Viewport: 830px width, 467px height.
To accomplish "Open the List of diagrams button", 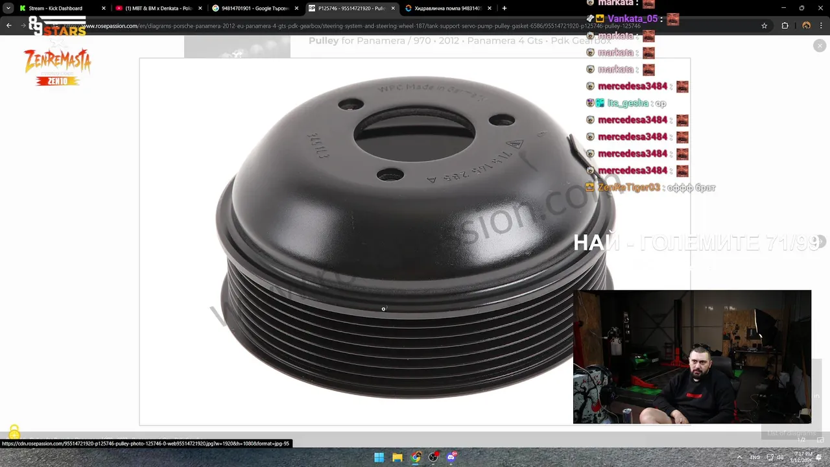I will (x=790, y=433).
